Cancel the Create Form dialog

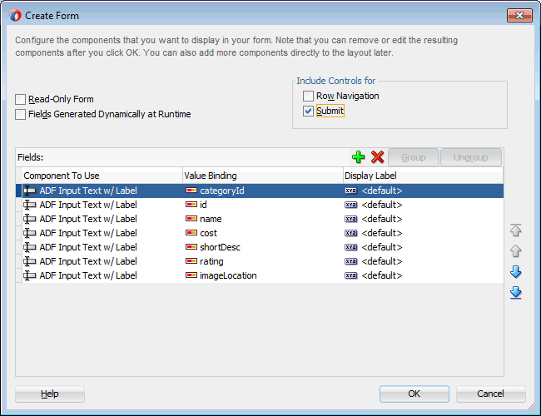point(490,394)
